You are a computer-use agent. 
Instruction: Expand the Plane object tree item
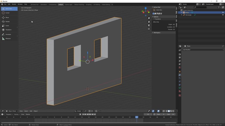pyautogui.click(x=182, y=13)
